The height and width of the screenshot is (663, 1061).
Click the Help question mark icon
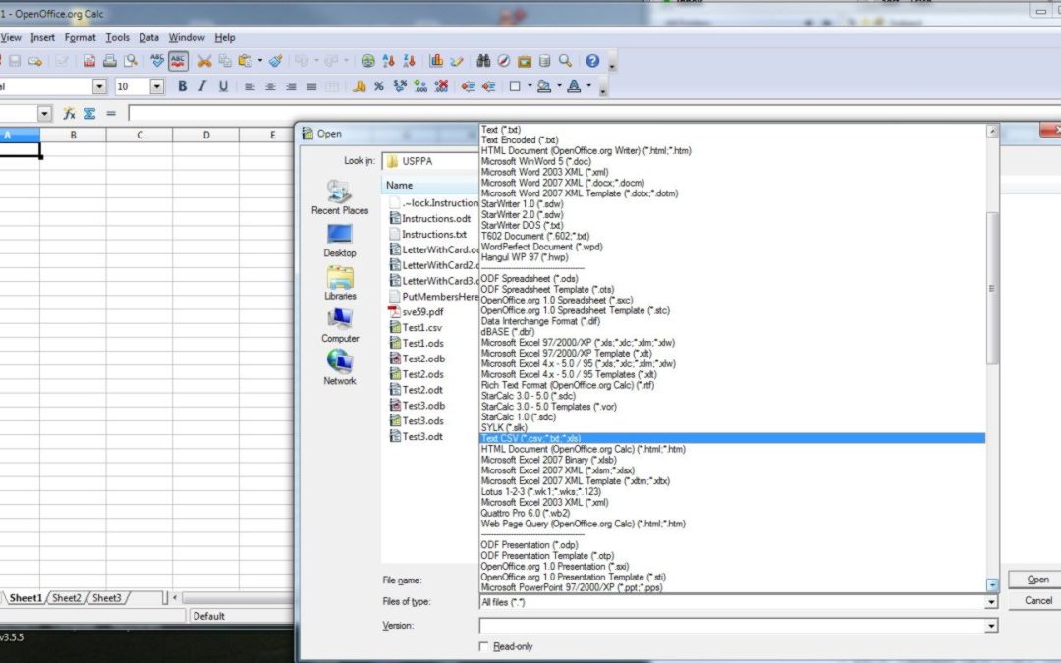592,61
